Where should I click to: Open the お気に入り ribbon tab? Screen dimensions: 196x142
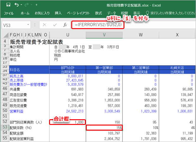click(x=42, y=13)
